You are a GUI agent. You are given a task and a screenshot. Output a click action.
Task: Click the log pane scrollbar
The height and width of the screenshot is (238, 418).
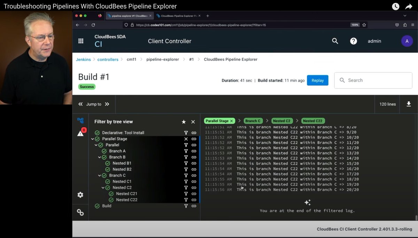click(x=416, y=217)
